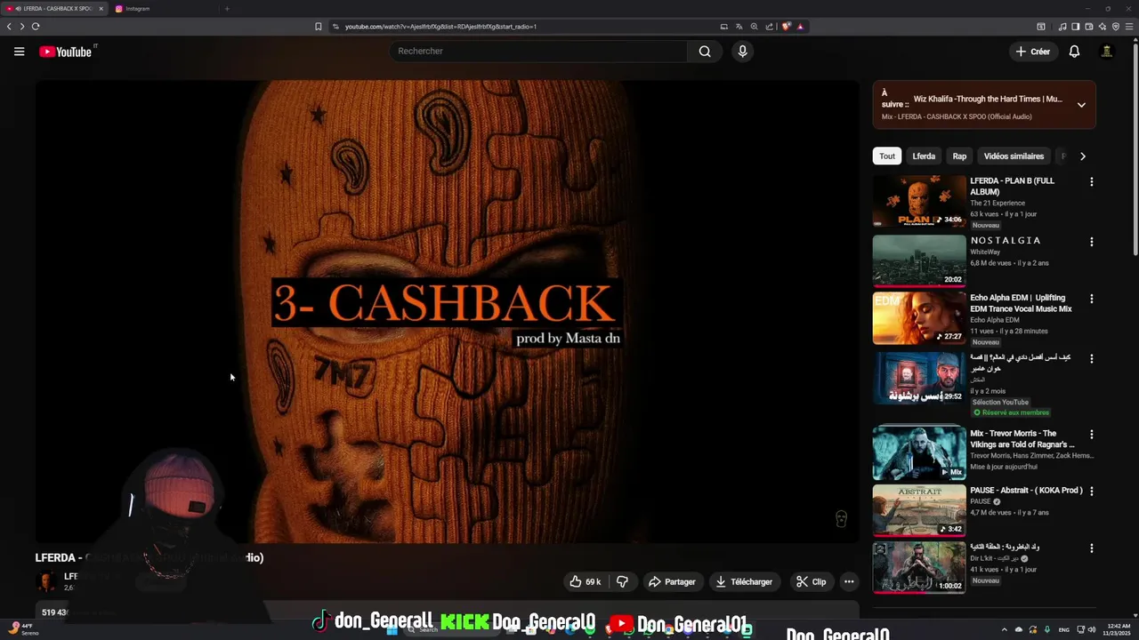Open the Brave wallet icon

(1089, 27)
